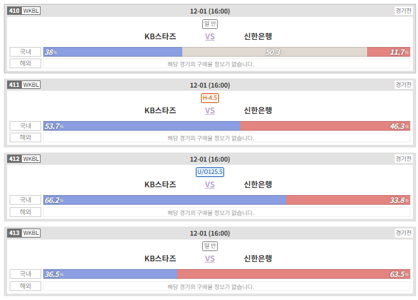Select the 해외 tab in match 411

25,138
